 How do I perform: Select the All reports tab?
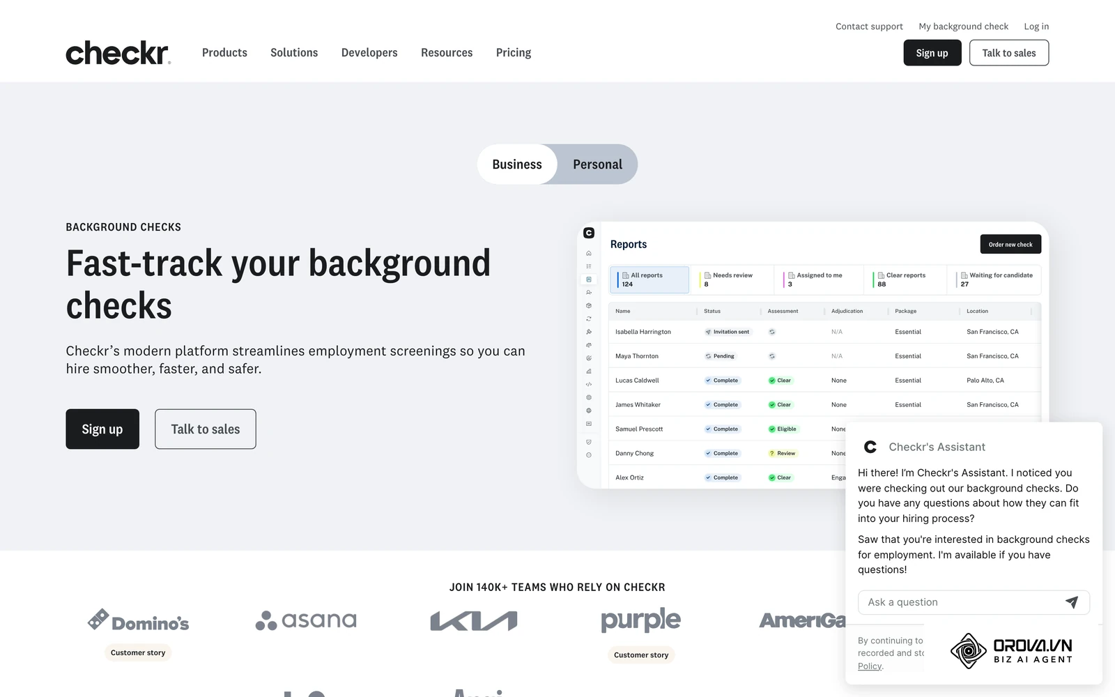click(649, 279)
